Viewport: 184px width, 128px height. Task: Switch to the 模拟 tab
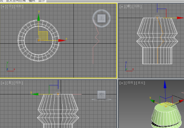pyautogui.click(x=32, y=1)
